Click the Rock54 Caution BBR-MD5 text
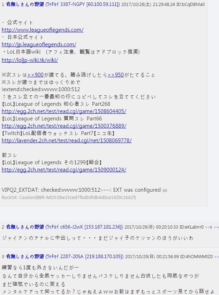 tap(69, 198)
